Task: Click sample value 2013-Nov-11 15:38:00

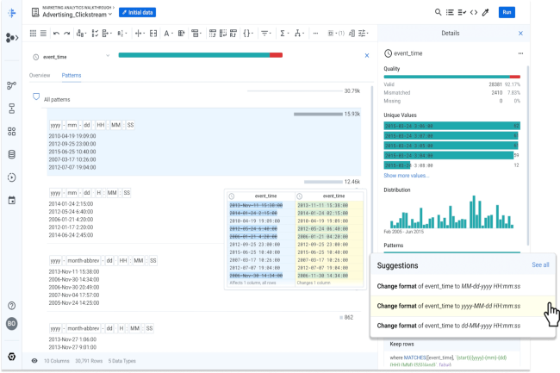Action: coord(74,271)
